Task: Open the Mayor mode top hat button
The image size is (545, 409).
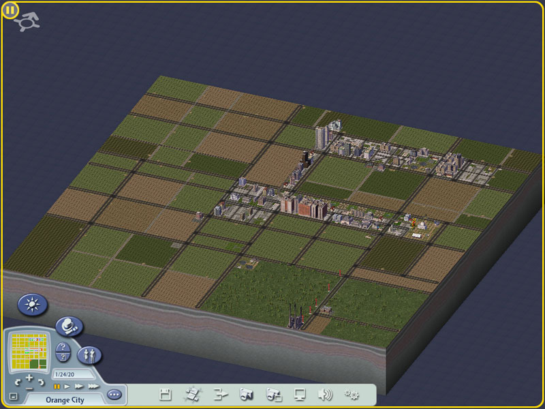Action: [69, 327]
